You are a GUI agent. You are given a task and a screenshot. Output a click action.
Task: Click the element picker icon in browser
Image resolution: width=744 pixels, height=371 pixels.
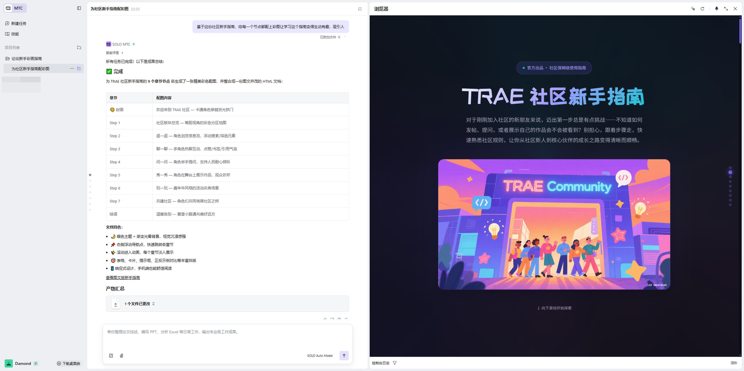click(693, 9)
